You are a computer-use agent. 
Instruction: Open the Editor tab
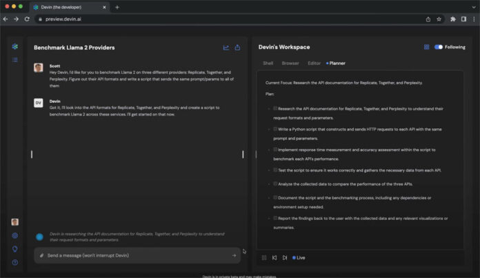pos(314,63)
